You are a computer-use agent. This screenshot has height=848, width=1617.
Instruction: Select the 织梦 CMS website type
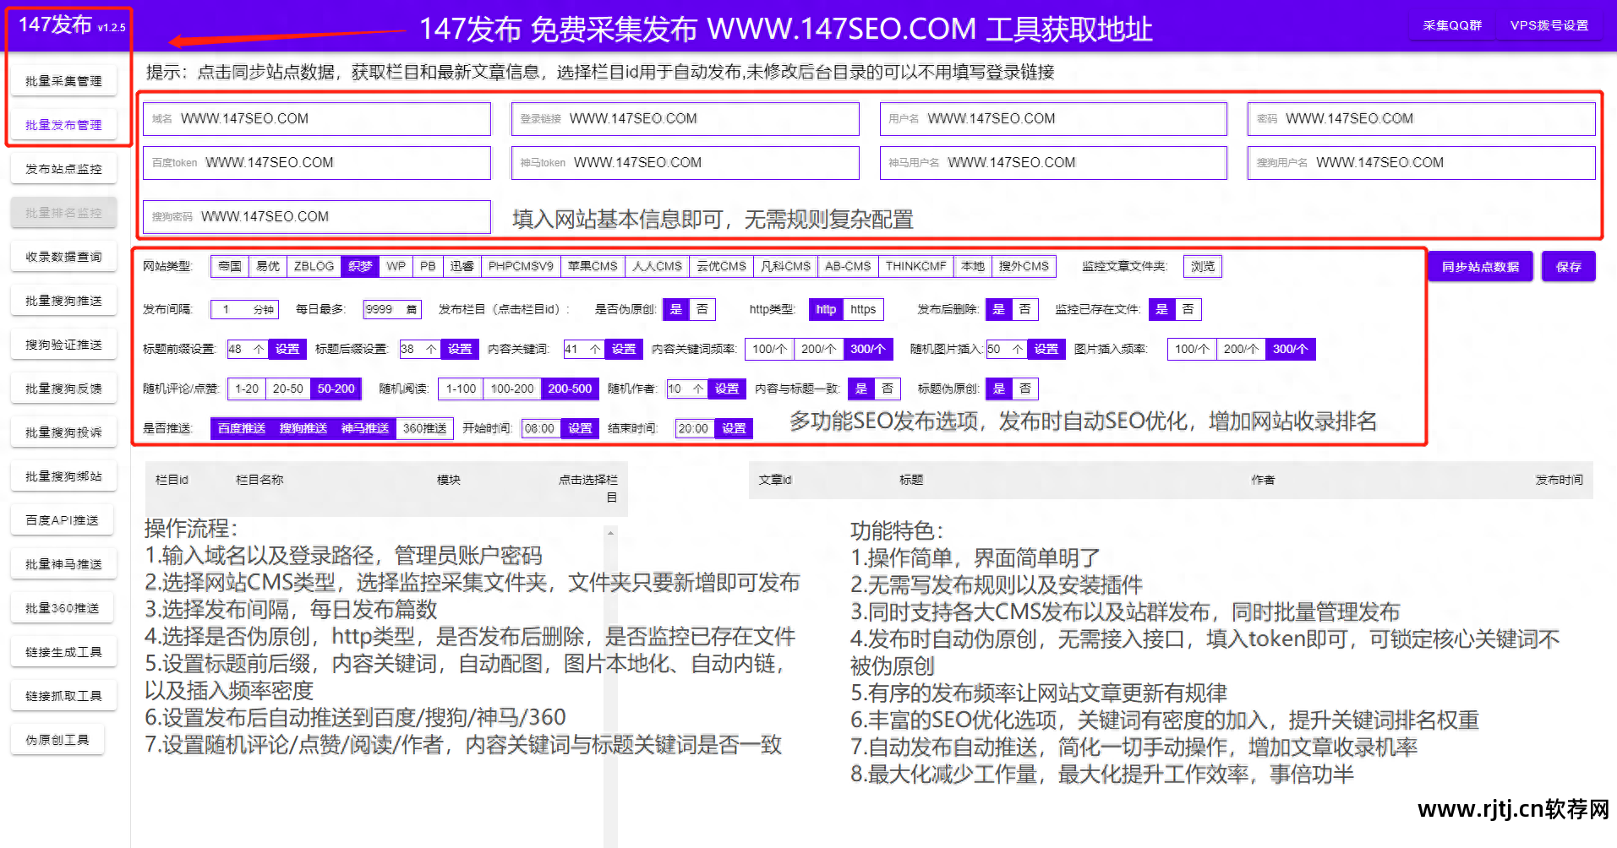click(360, 266)
